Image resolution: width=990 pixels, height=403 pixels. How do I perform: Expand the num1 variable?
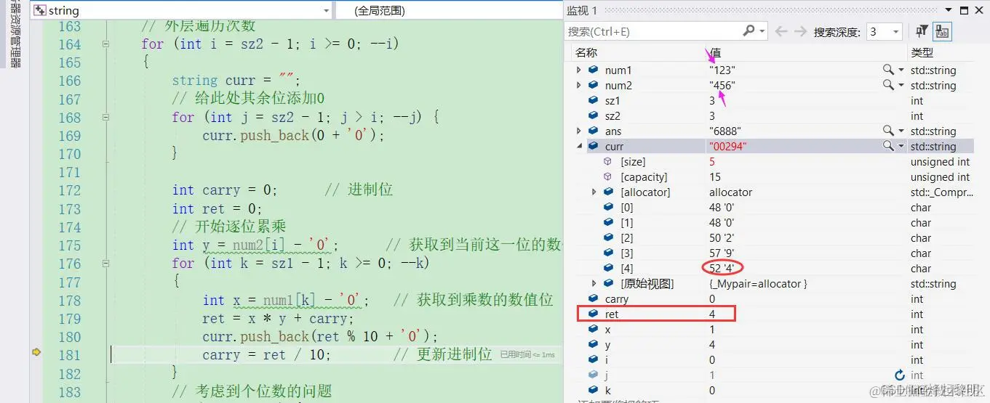point(579,70)
